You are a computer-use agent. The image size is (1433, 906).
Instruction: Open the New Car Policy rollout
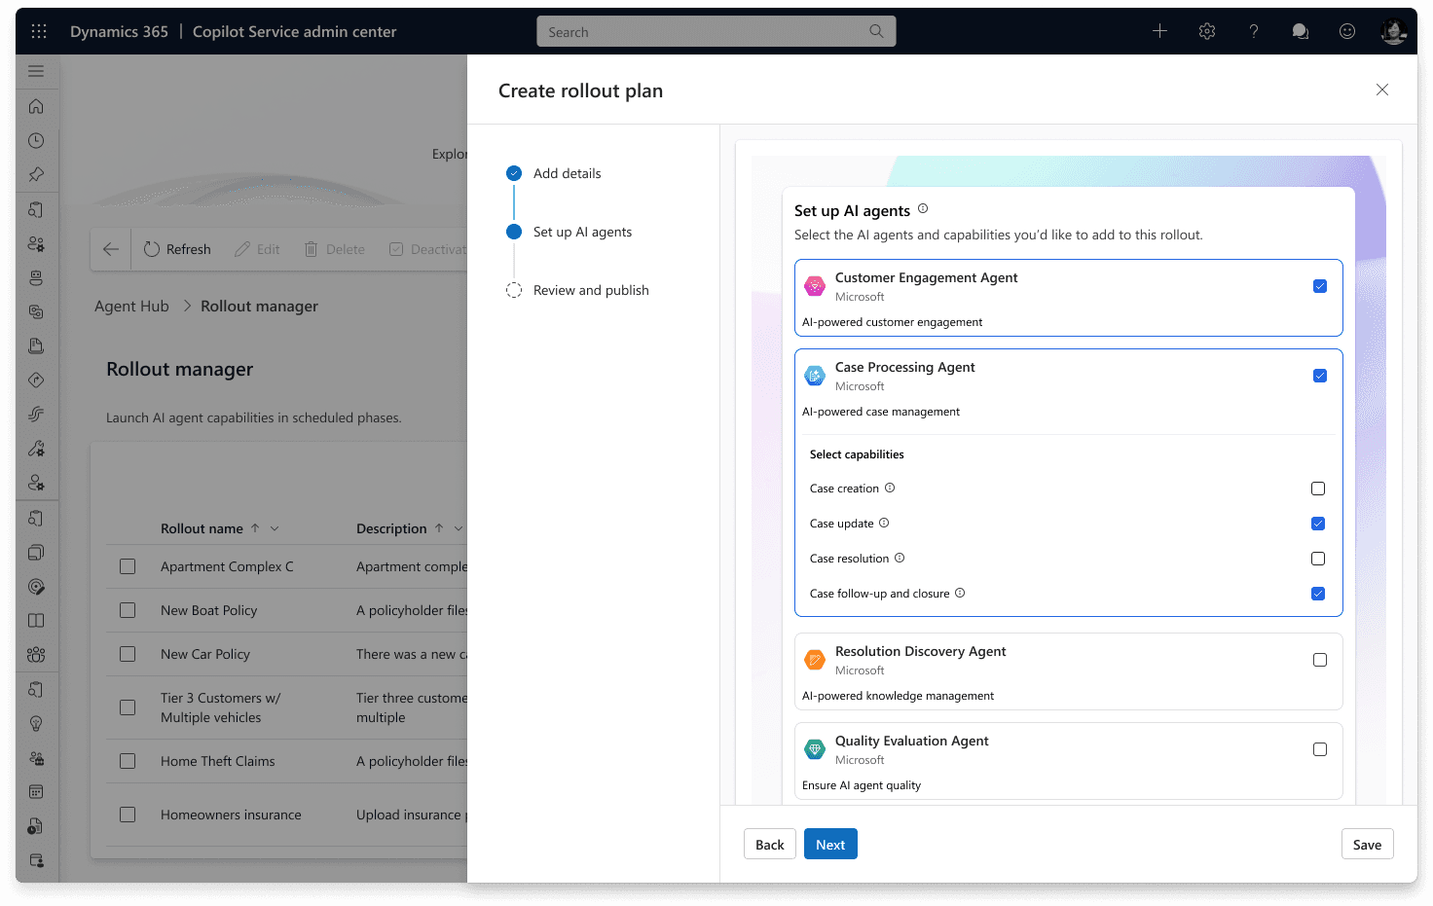[x=205, y=654]
